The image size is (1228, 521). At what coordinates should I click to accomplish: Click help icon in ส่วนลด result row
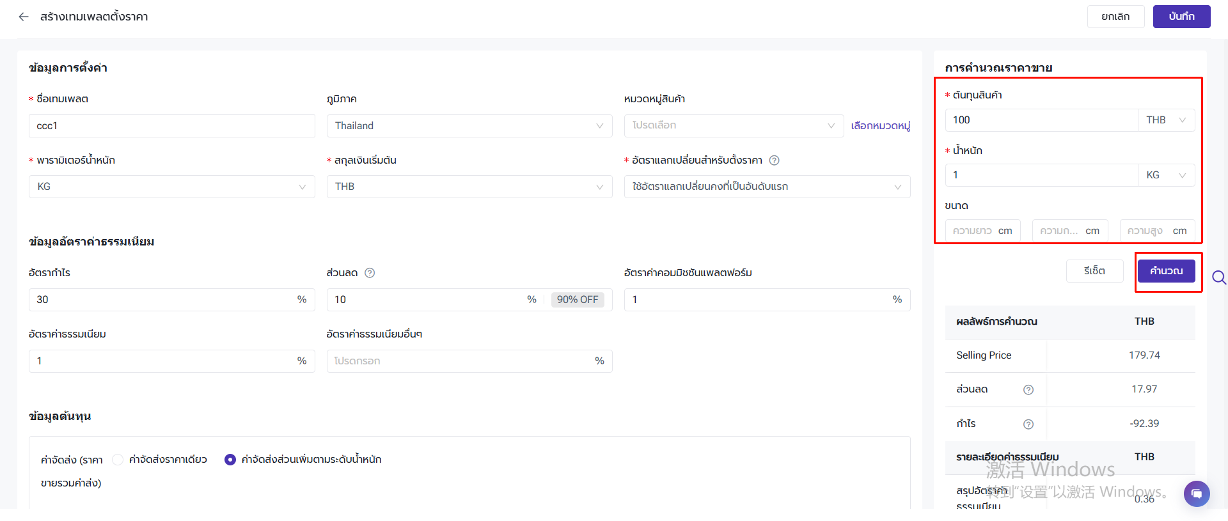[1028, 390]
